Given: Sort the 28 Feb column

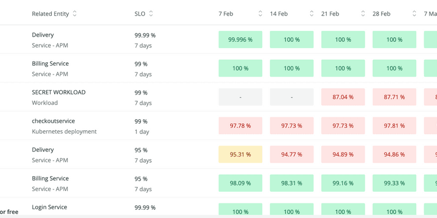Looking at the screenshot, I should point(414,13).
